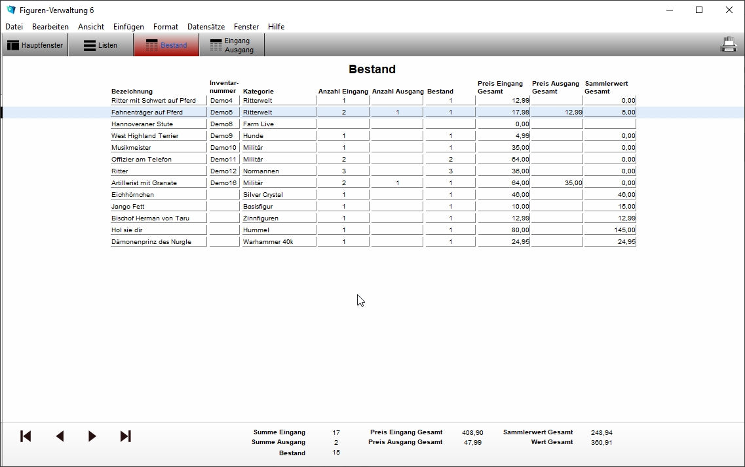Select the Kategorie cell 'Warhammer 40k'
Viewport: 745px width, 467px height.
(278, 242)
